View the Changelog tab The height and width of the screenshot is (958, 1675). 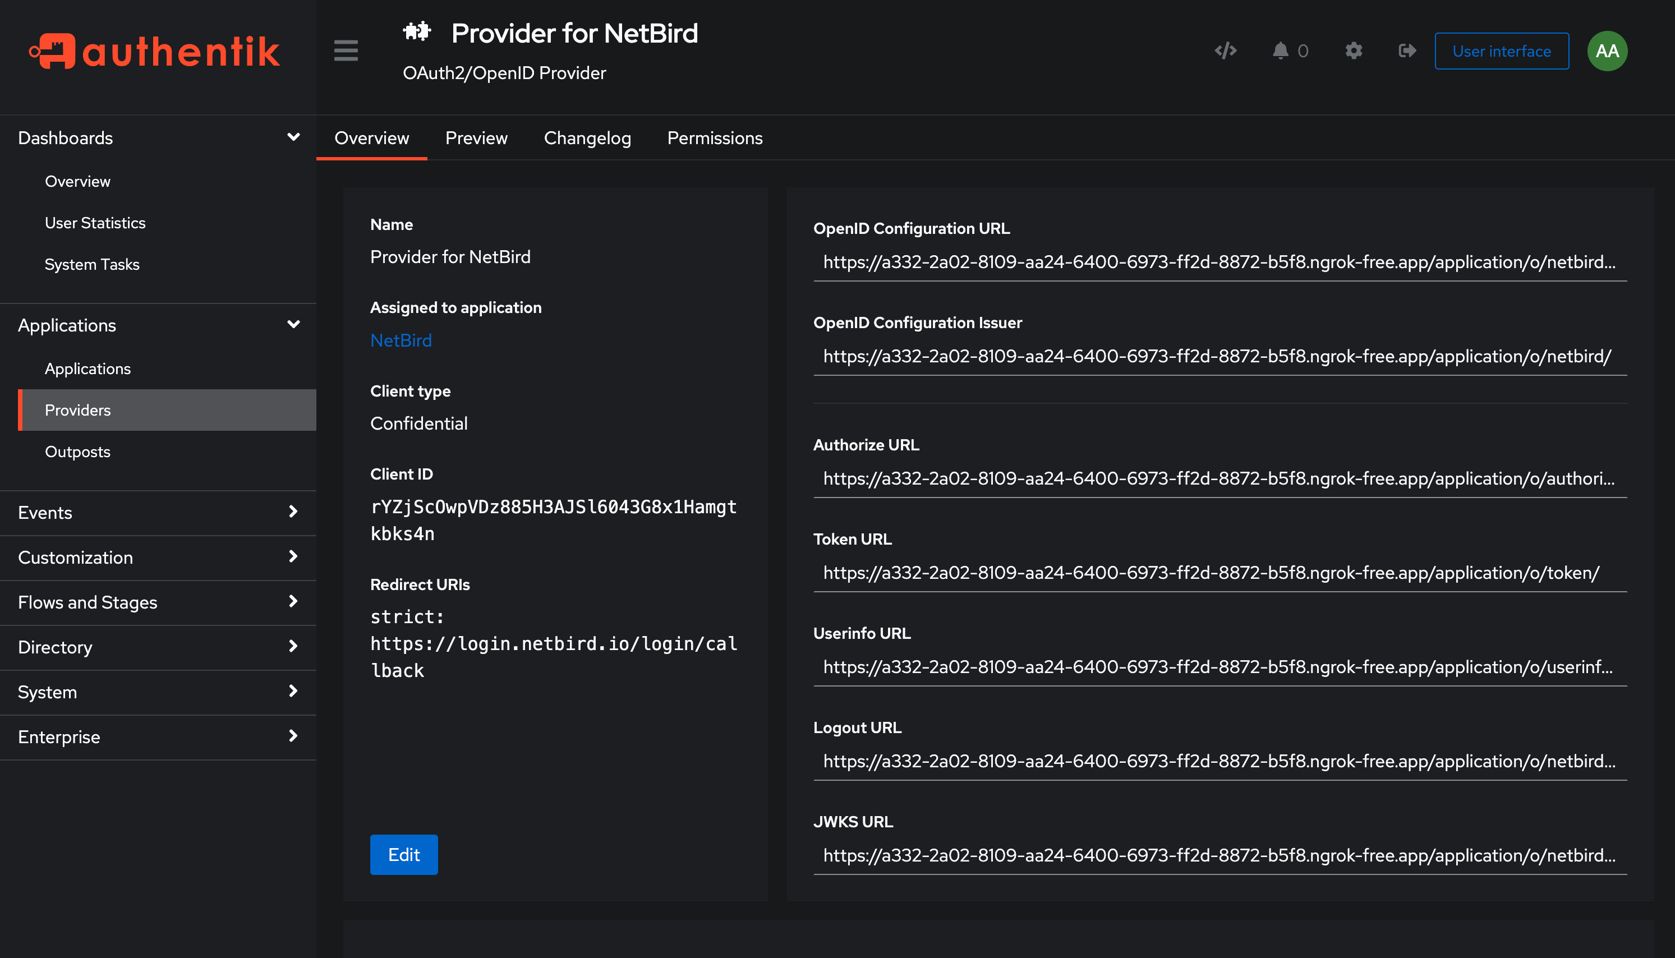click(x=587, y=137)
